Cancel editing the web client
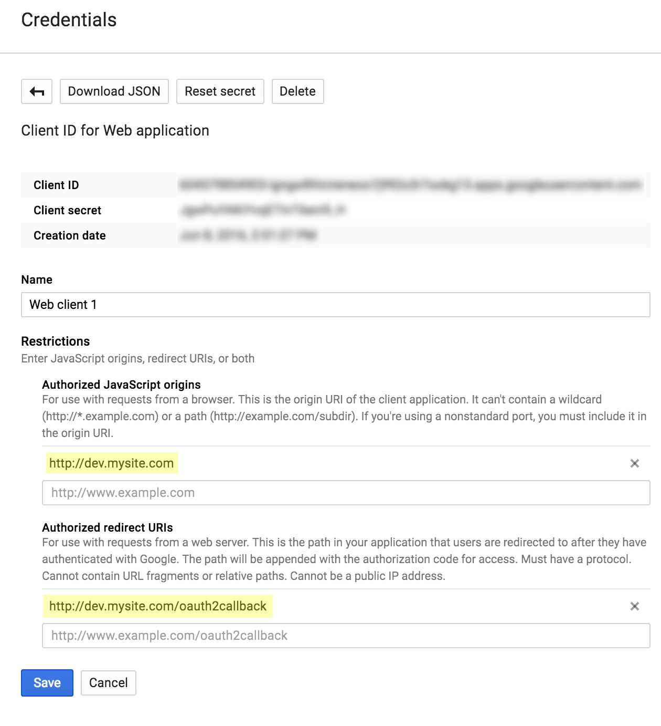Viewport: 661px width, 726px height. (x=108, y=682)
